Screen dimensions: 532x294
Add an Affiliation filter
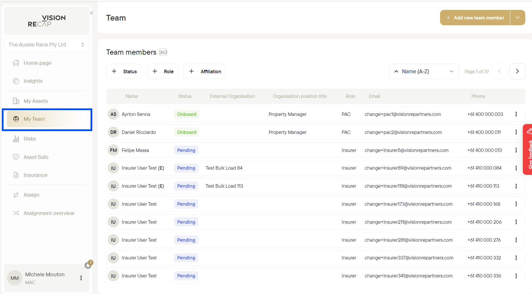tap(205, 71)
